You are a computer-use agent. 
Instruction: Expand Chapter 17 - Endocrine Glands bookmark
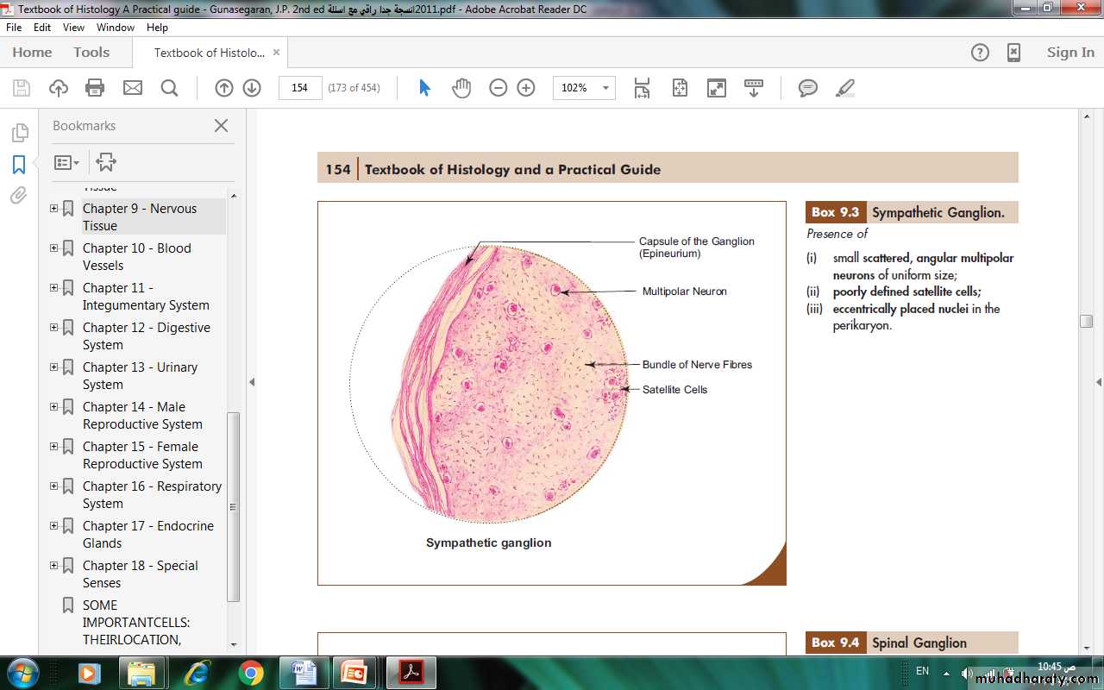pos(53,526)
